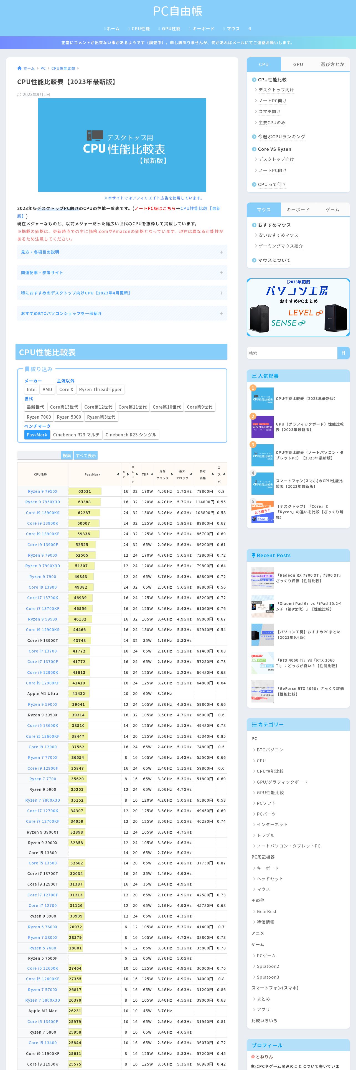Image resolution: width=356 pixels, height=1070 pixels.
Task: Open CPU性能 in the top navigation
Action: [139, 29]
